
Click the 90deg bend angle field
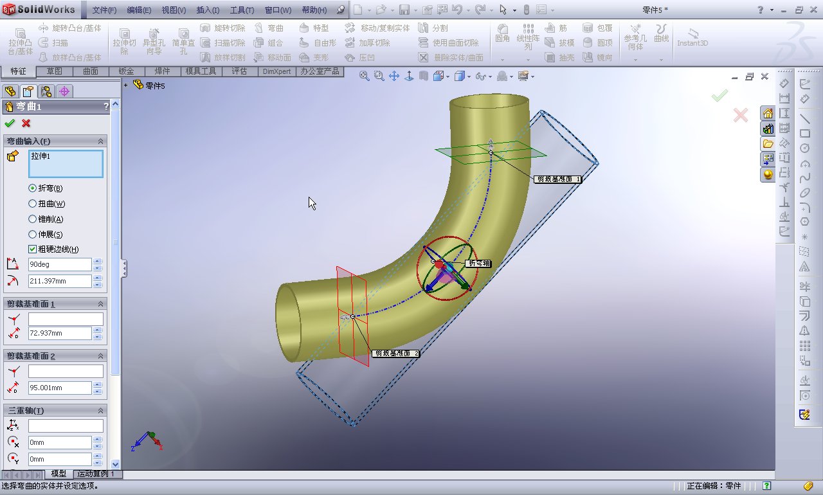(60, 264)
